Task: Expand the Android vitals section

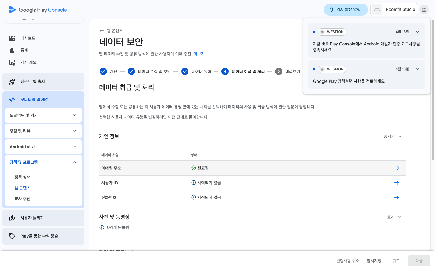Action: tap(43, 147)
